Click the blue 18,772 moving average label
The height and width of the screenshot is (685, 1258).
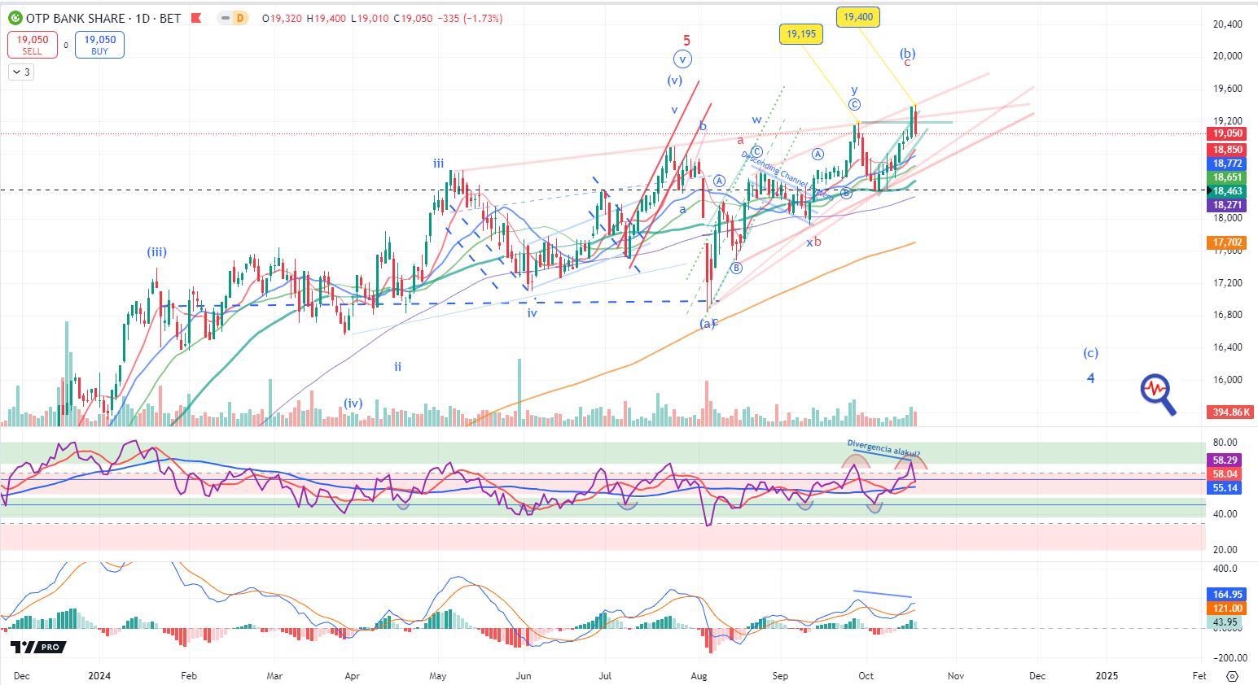tap(1228, 164)
